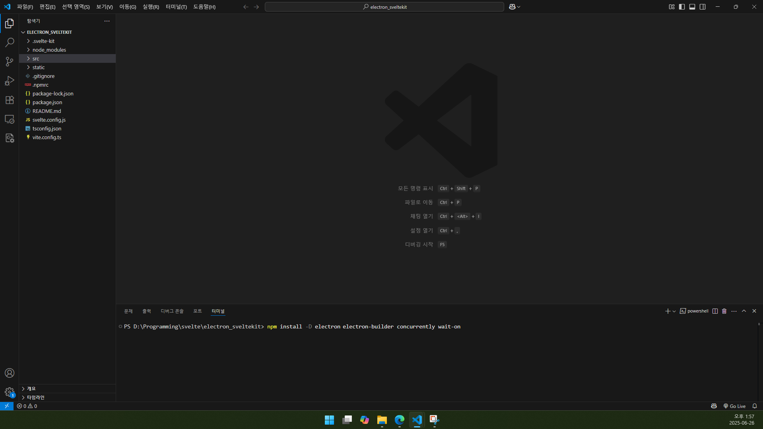Go forward in navigation history

[x=256, y=7]
